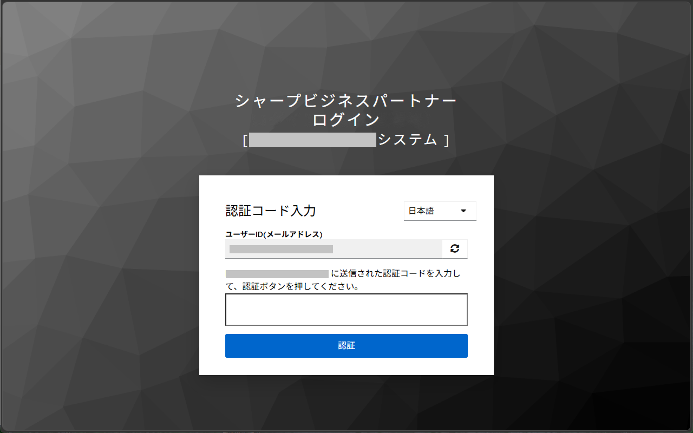Click the ログイン heading text
This screenshot has width=693, height=433.
346,120
